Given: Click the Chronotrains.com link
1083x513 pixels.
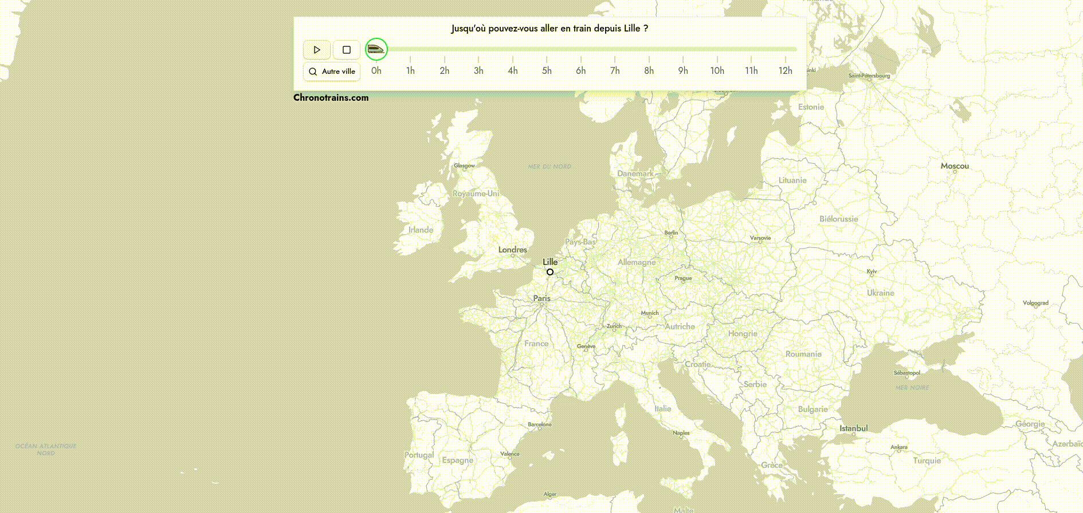Looking at the screenshot, I should [331, 97].
